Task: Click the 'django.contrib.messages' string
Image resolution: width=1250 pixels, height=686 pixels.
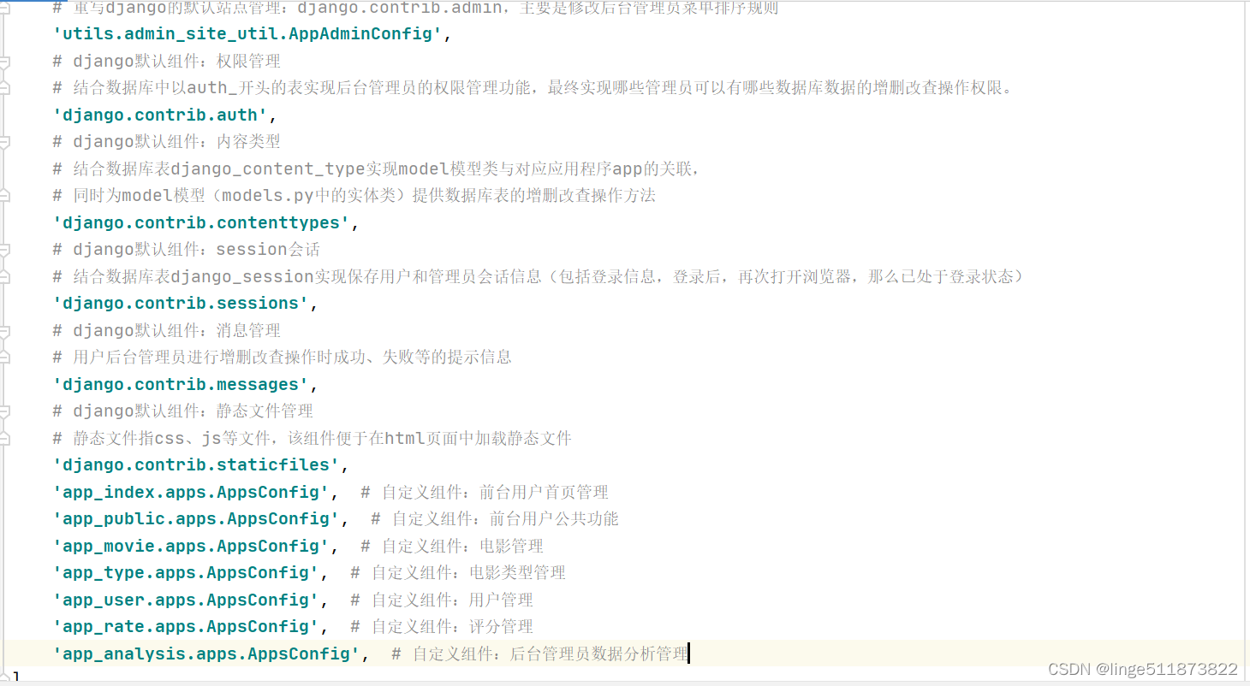Action: click(x=181, y=384)
